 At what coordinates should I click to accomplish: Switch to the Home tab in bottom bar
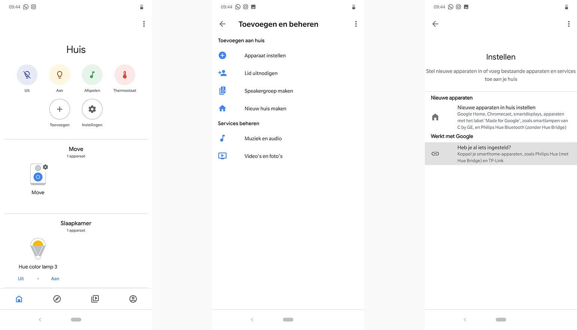point(19,299)
